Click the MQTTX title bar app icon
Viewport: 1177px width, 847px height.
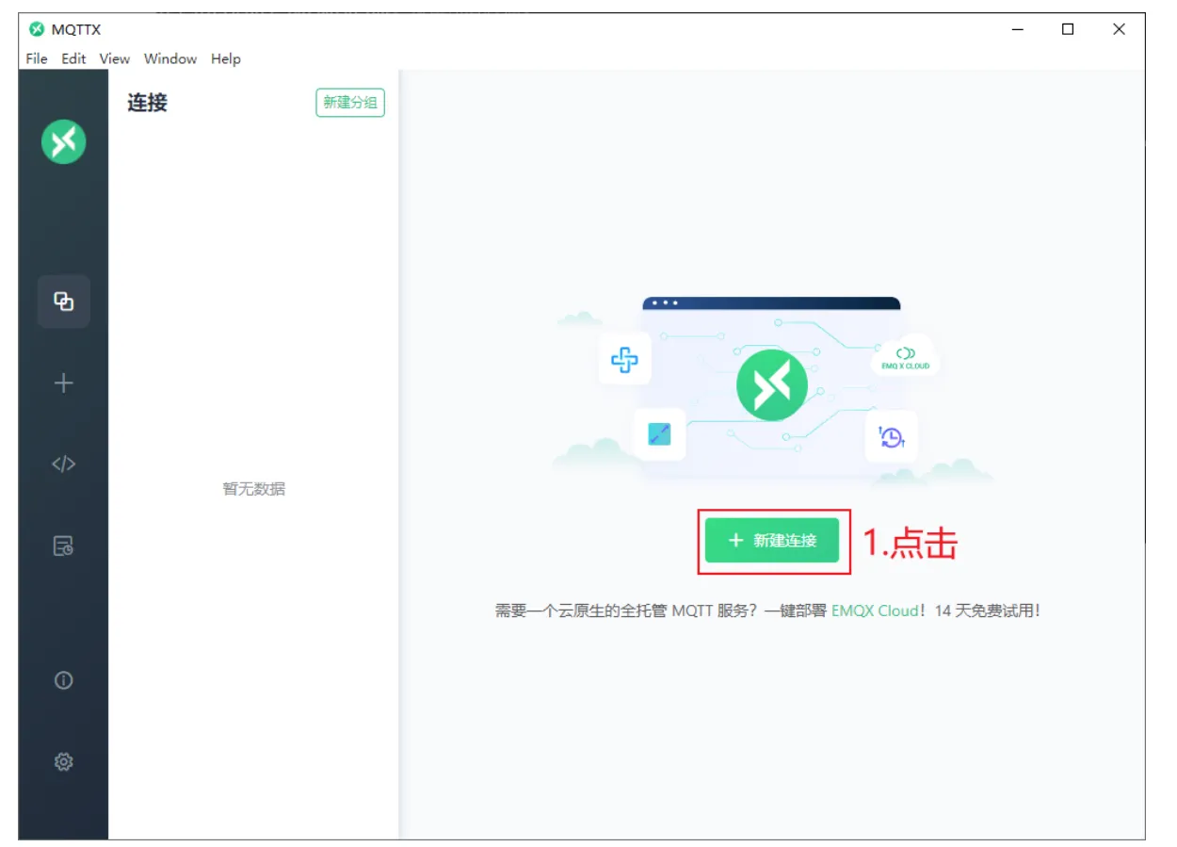click(x=37, y=29)
